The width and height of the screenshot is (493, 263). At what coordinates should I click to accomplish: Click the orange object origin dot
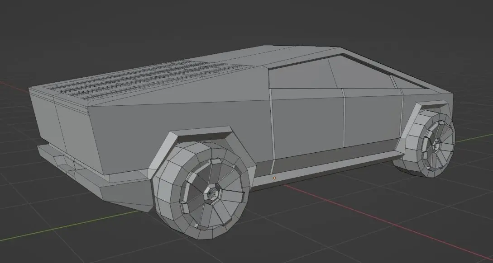pyautogui.click(x=274, y=178)
